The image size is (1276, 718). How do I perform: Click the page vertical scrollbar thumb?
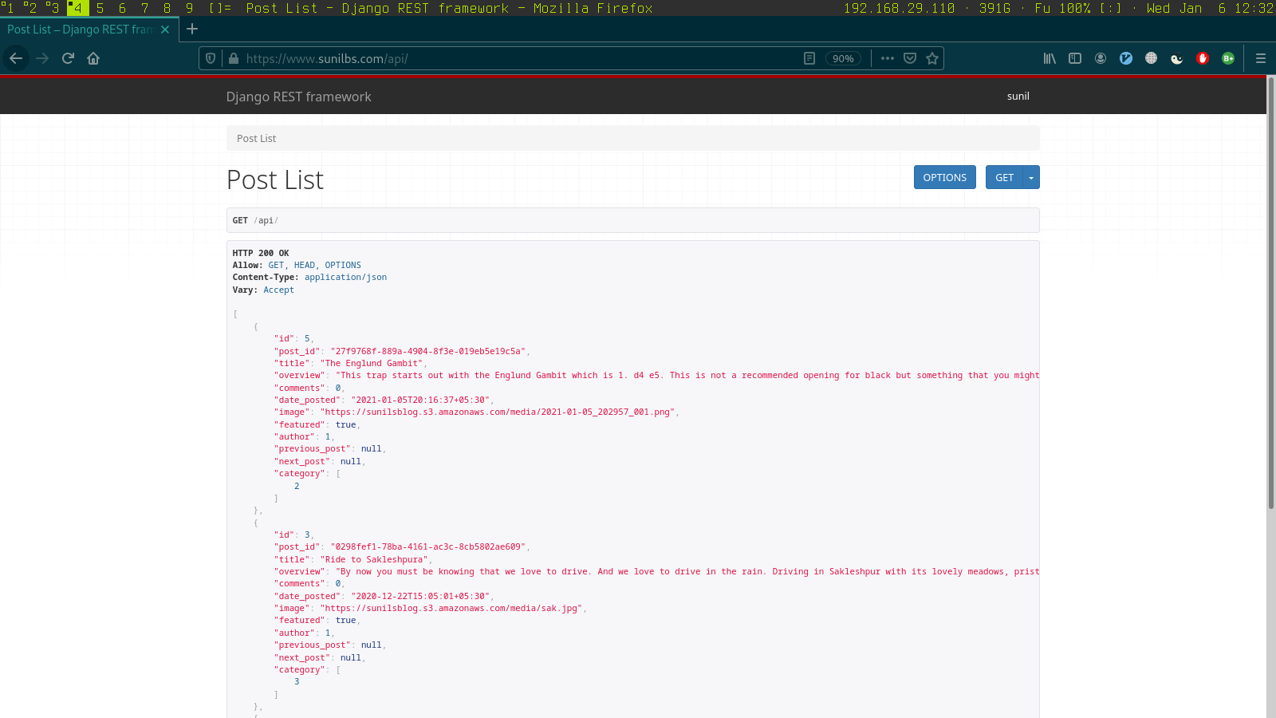[x=1271, y=292]
